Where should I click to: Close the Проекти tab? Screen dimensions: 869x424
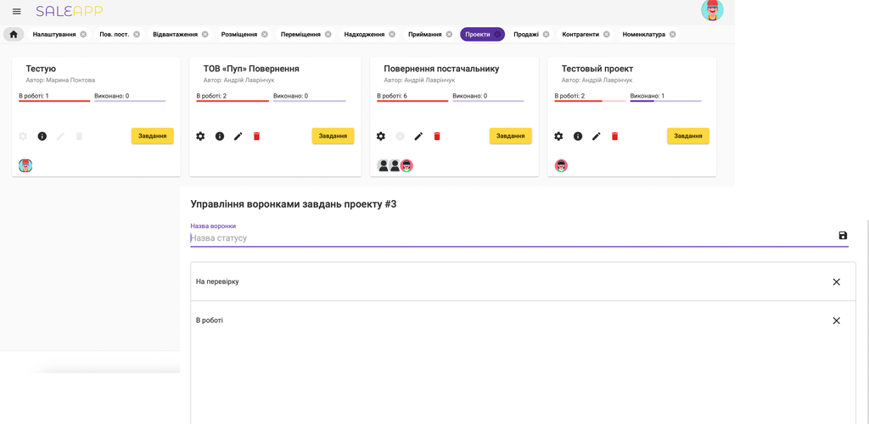click(x=497, y=34)
